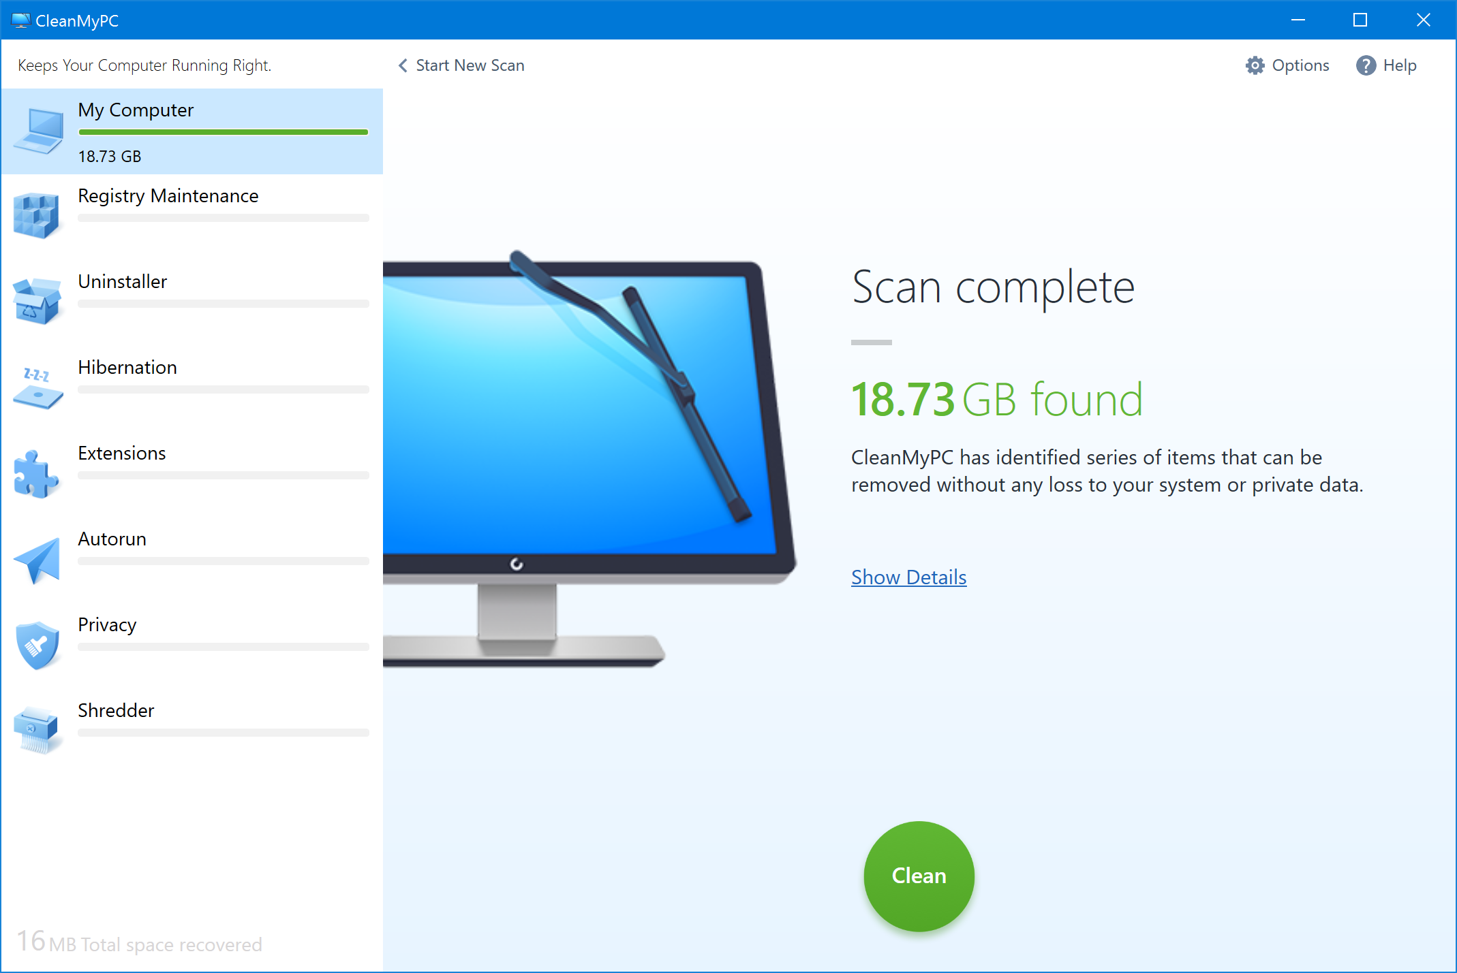Click the green Clean button
Image resolution: width=1457 pixels, height=973 pixels.
pyautogui.click(x=917, y=876)
